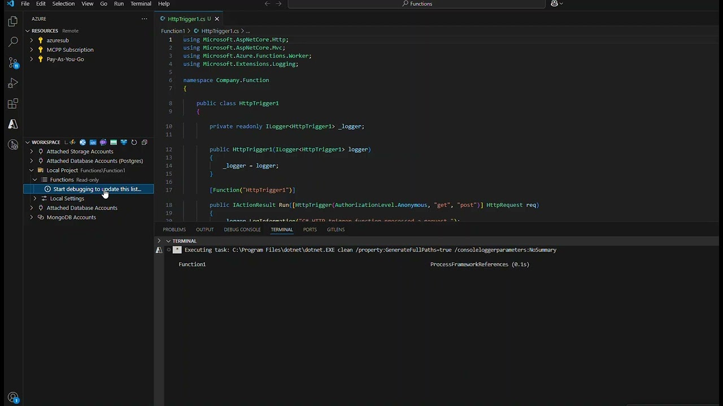Image resolution: width=723 pixels, height=406 pixels.
Task: Switch to the GITLENS panel tab
Action: [x=336, y=230]
